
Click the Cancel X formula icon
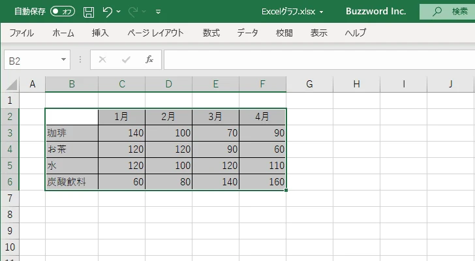coord(102,59)
